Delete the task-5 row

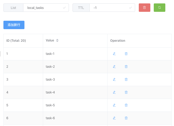(x=126, y=105)
